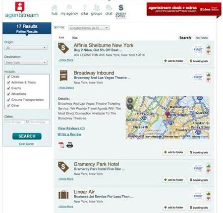This screenshot has width=223, height=213.
Task: Open the hub home icon
Action: [x=55, y=8]
